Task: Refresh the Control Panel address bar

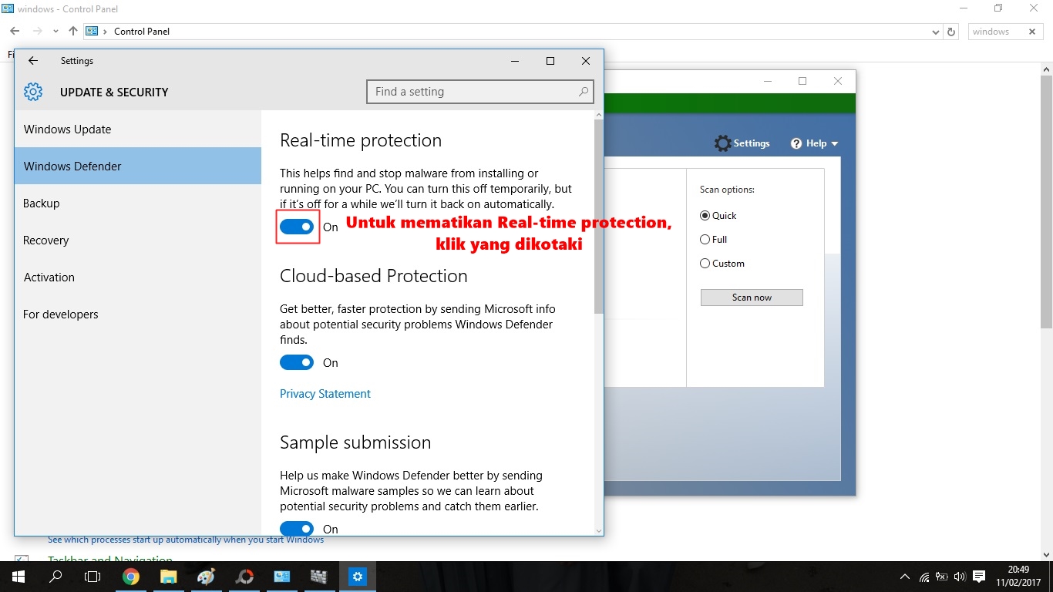Action: coord(951,32)
